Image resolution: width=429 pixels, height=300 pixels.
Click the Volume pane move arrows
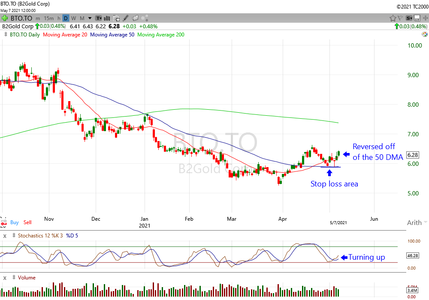14,277
